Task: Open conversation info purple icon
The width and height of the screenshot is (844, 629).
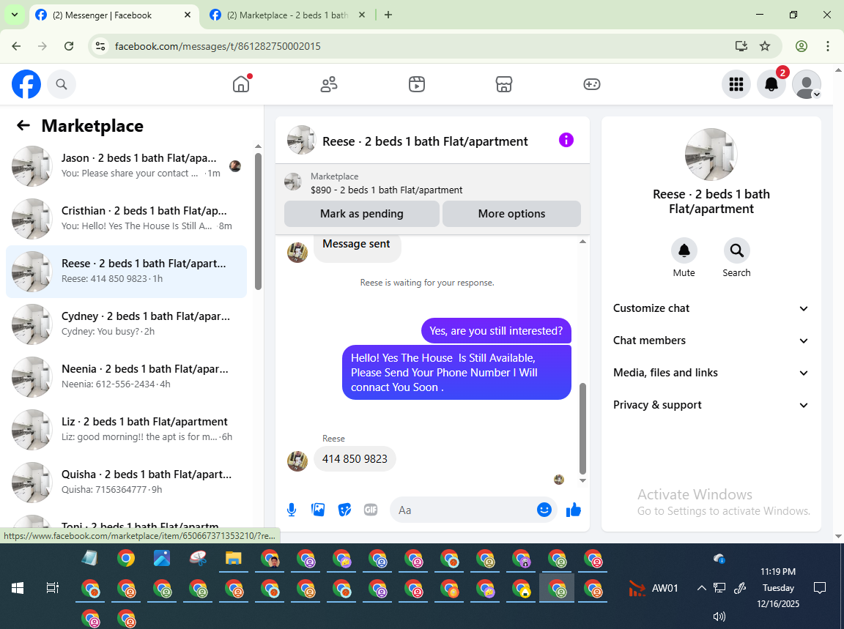Action: coord(566,140)
